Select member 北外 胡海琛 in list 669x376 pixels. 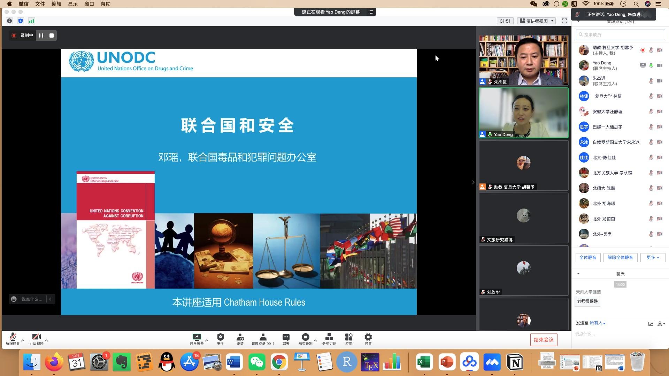[x=620, y=203]
